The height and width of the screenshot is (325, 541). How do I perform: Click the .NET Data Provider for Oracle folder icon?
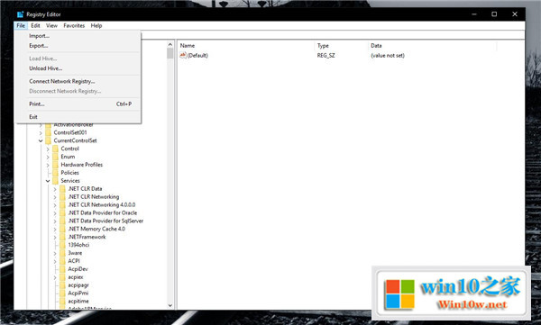[x=62, y=213]
